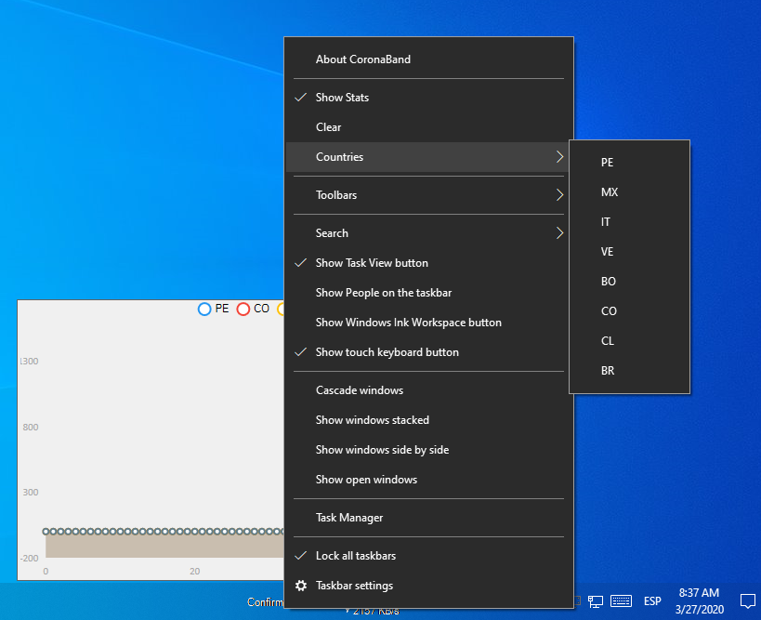The width and height of the screenshot is (761, 620).
Task: Click the network icon in system tray
Action: coord(596,601)
